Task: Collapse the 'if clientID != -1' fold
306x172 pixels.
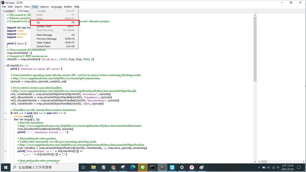Action: point(5,66)
